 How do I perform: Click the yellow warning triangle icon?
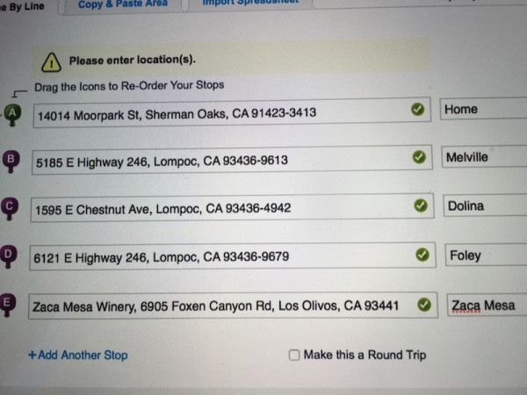51,62
